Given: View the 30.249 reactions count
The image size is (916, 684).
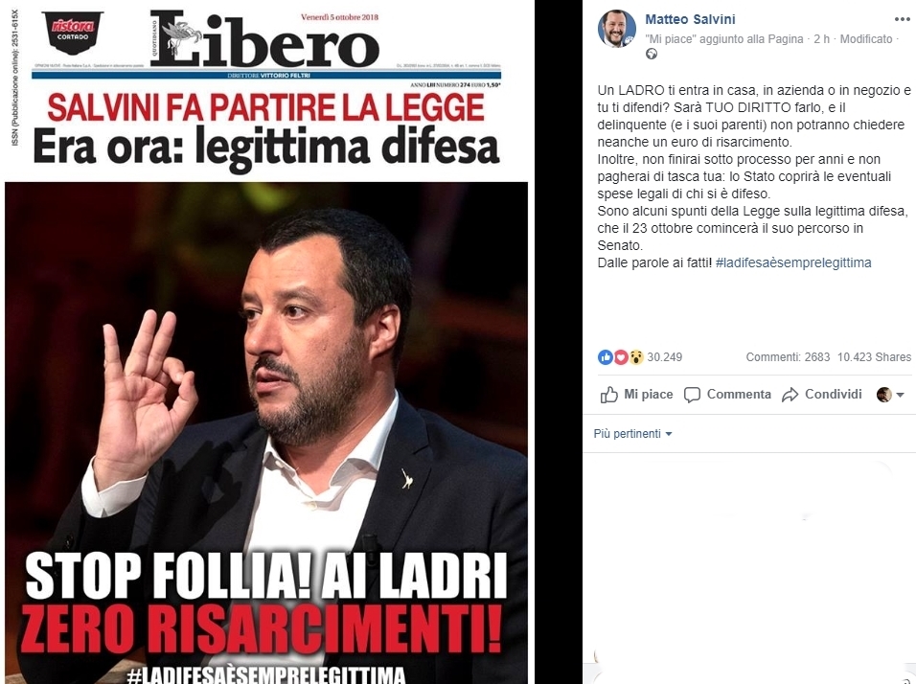Looking at the screenshot, I should coord(664,357).
